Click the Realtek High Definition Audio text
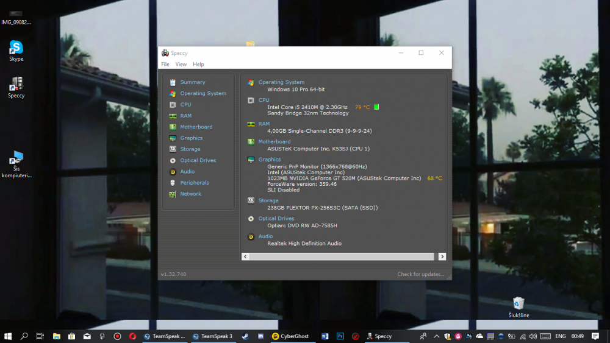 pos(304,244)
